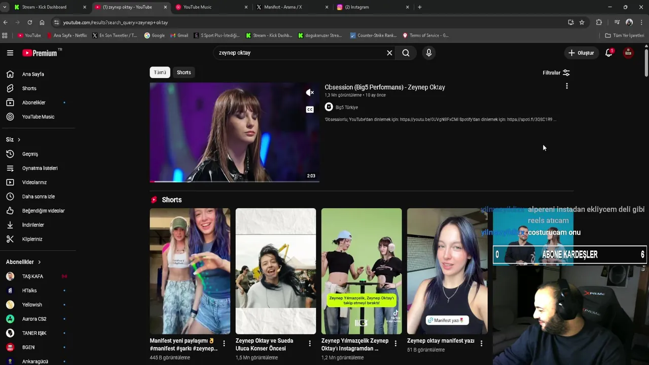Expand the Abonelikler subscriptions header

coord(23,262)
